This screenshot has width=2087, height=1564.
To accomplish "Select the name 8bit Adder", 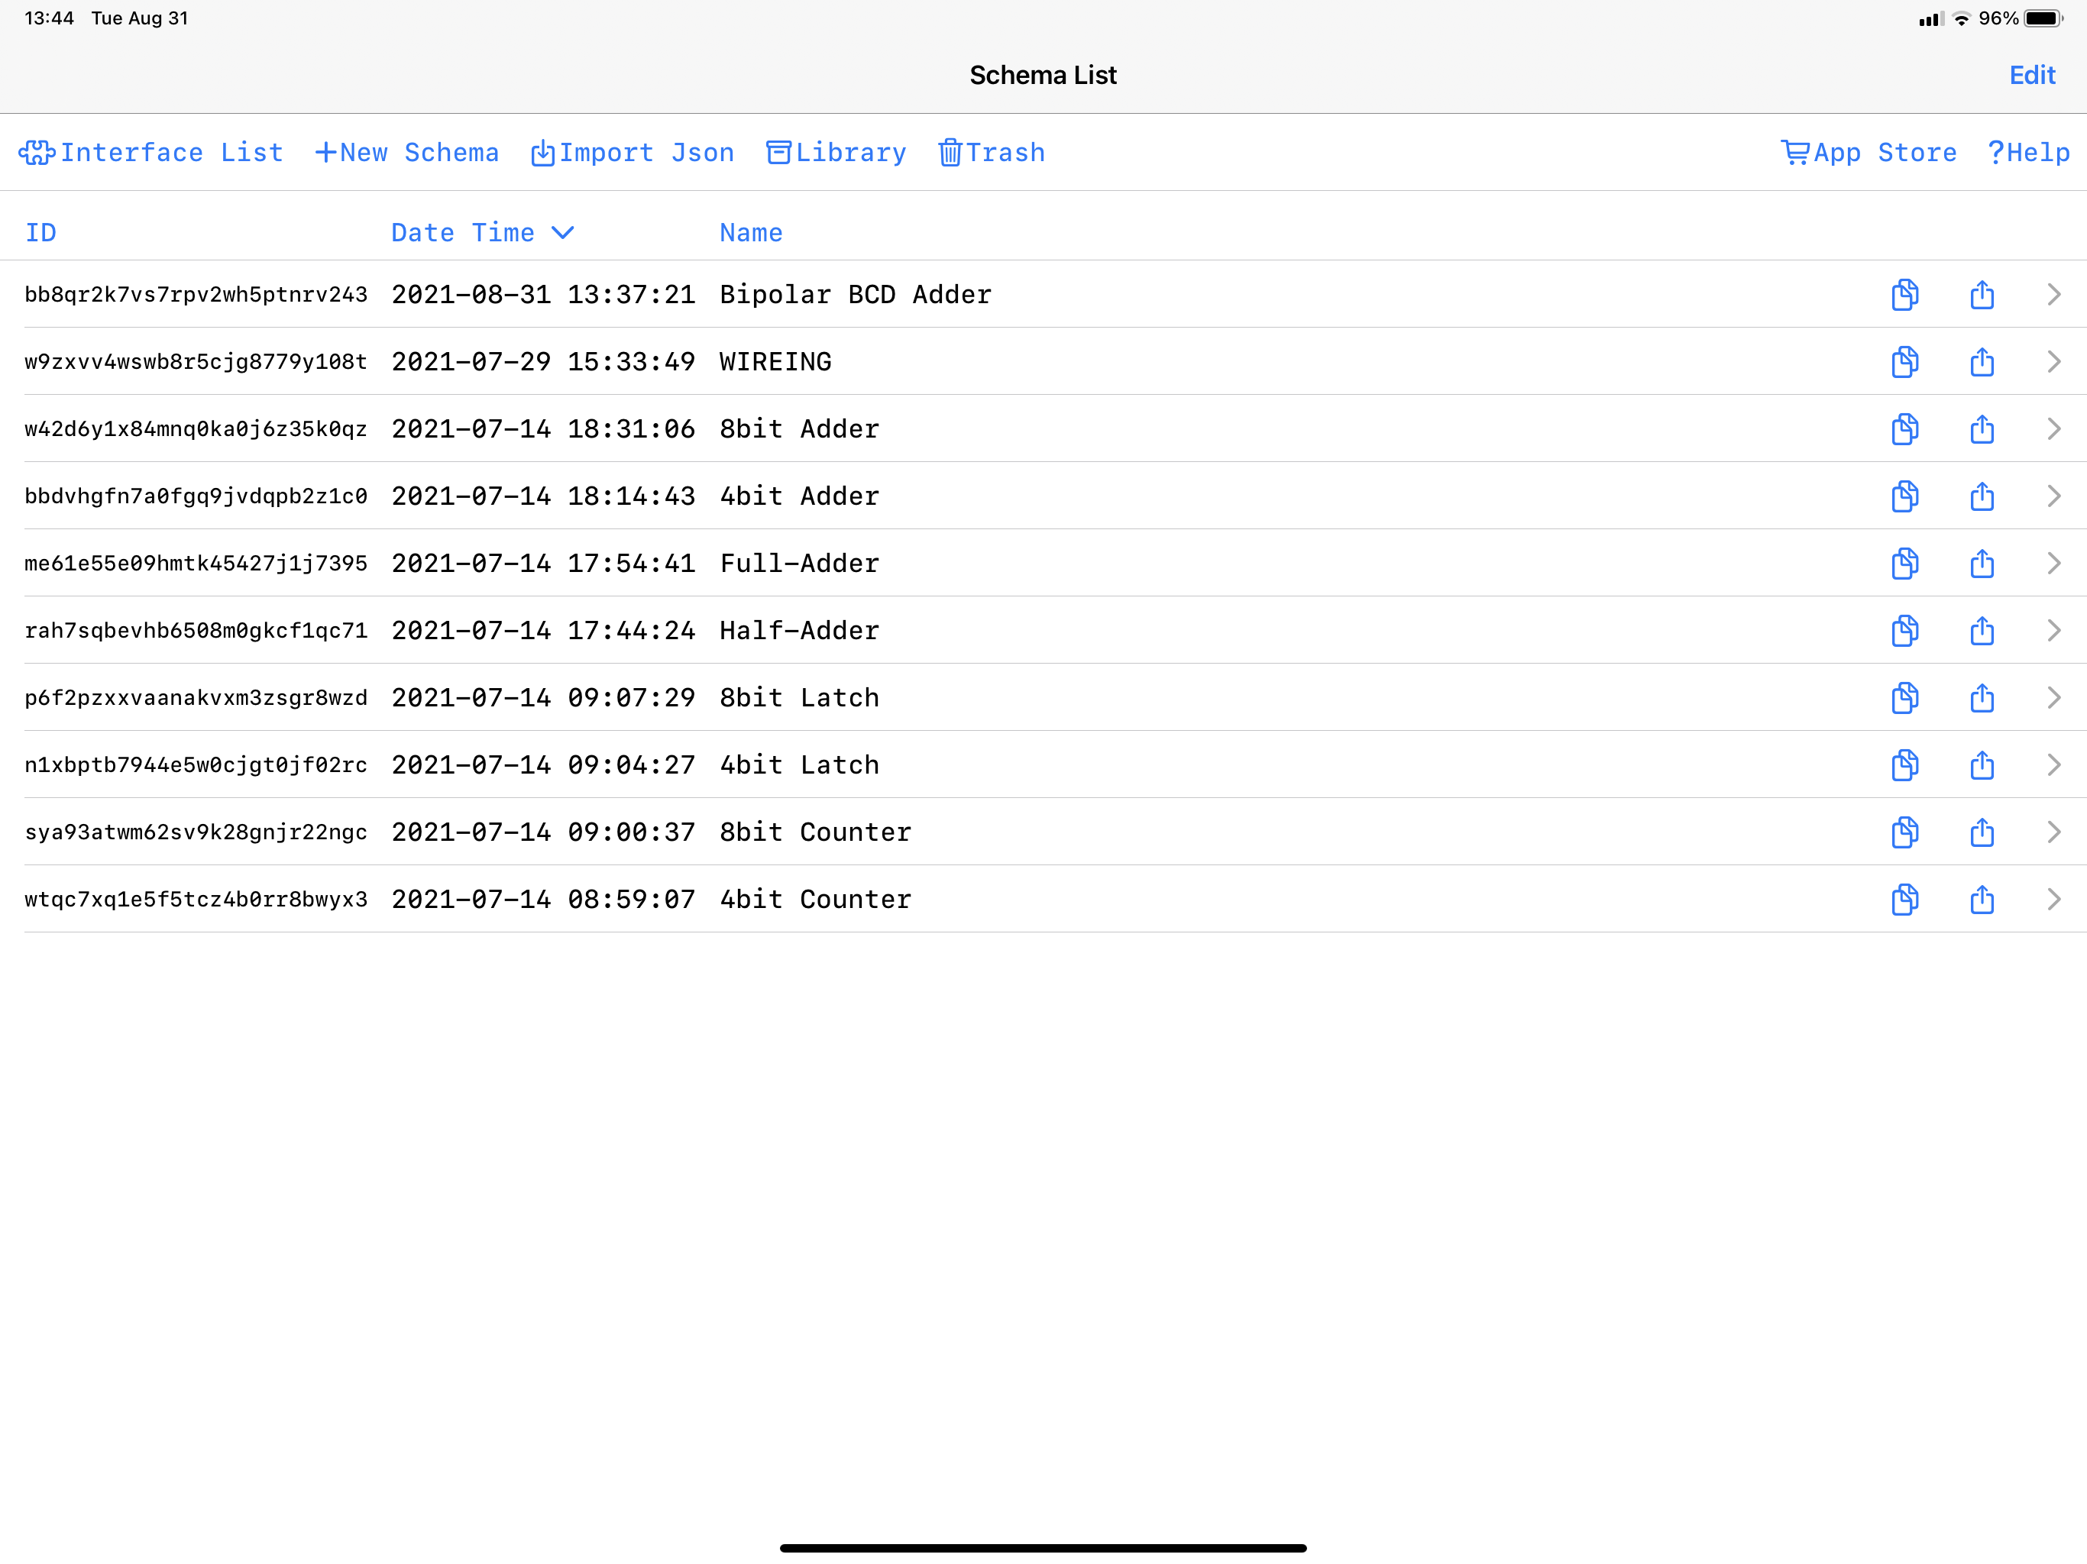I will pyautogui.click(x=799, y=429).
